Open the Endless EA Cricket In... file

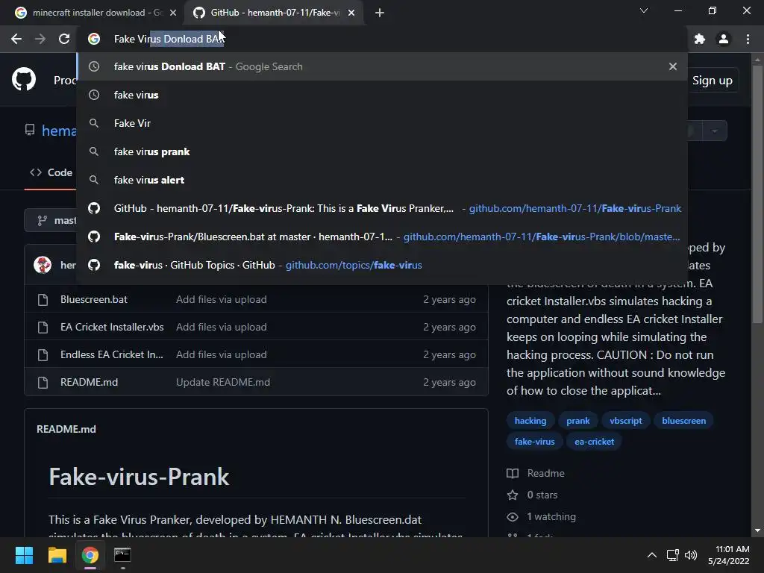tap(112, 354)
